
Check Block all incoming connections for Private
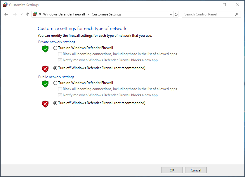click(60, 54)
